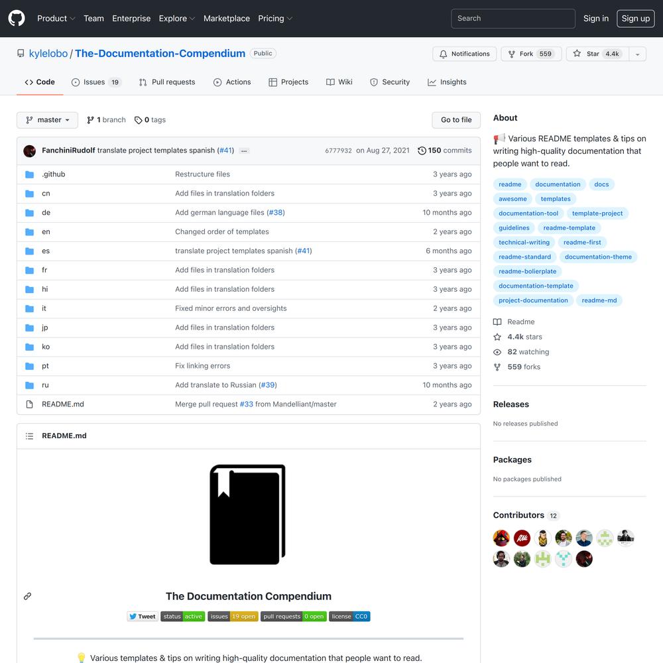Open the fr folder
Viewport: 663px width, 663px height.
[44, 271]
